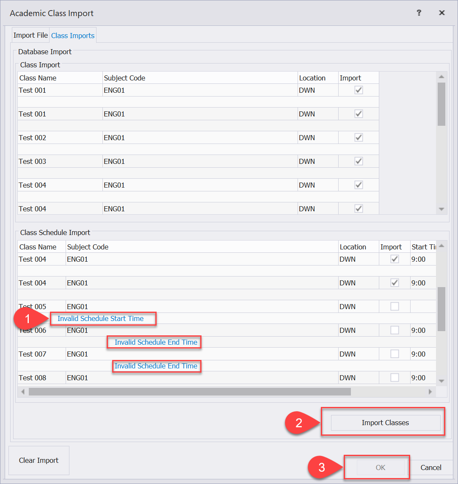This screenshot has width=458, height=484.
Task: Click the Invalid Schedule Start Time message
Action: pos(101,318)
